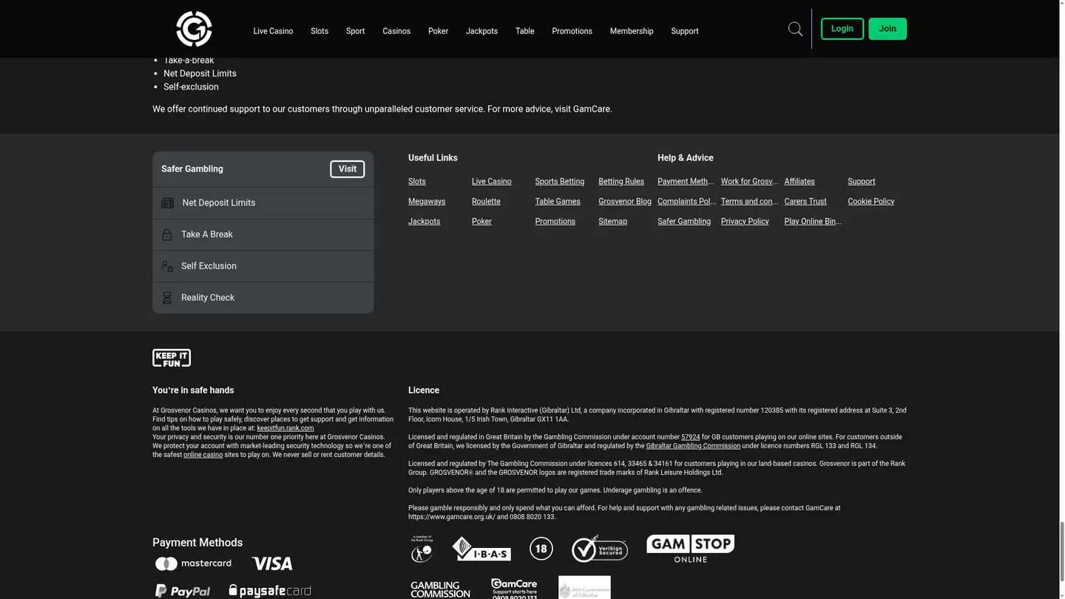Click the Grosvenor G logo
Screen dimensions: 1065x599
coord(195,29)
